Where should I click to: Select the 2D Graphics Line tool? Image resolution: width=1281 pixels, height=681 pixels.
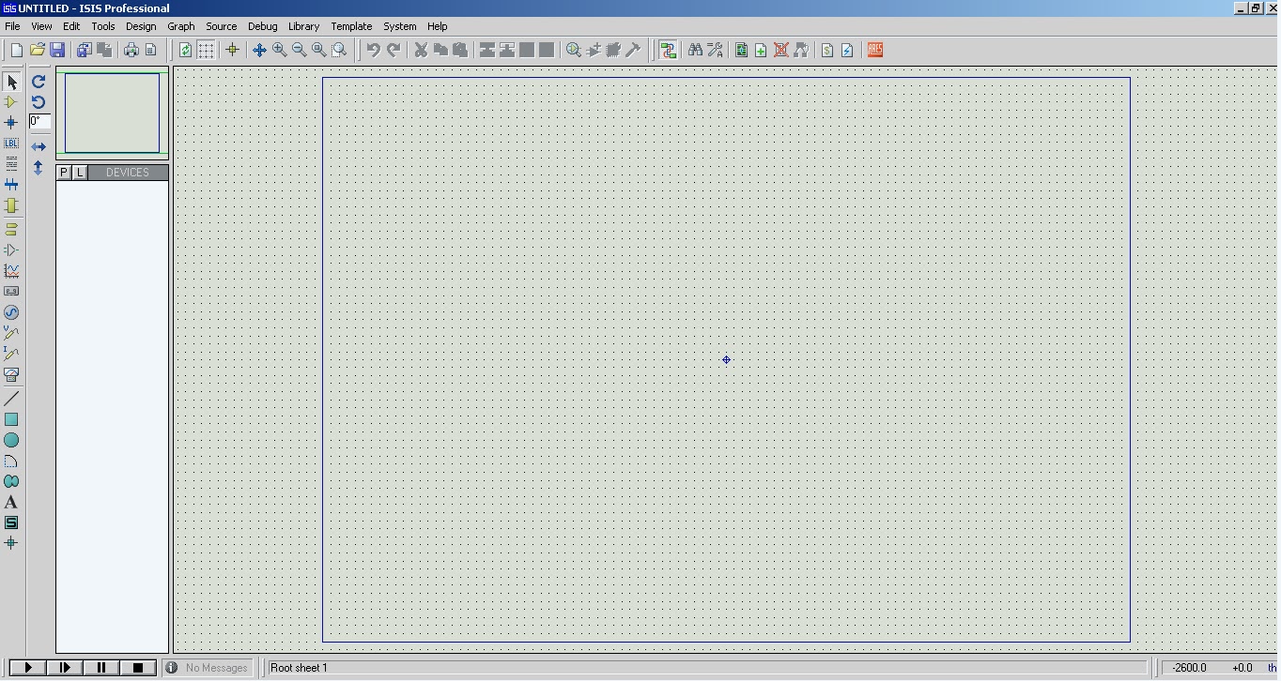11,399
